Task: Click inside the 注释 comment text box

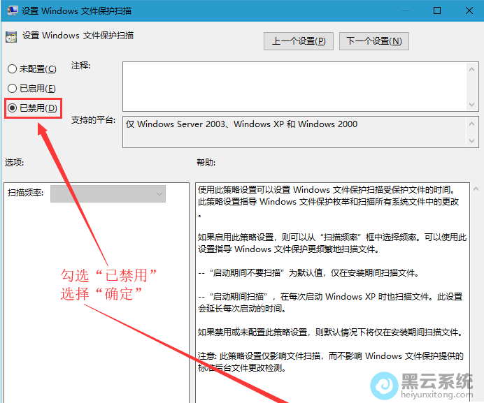Action: [x=294, y=85]
